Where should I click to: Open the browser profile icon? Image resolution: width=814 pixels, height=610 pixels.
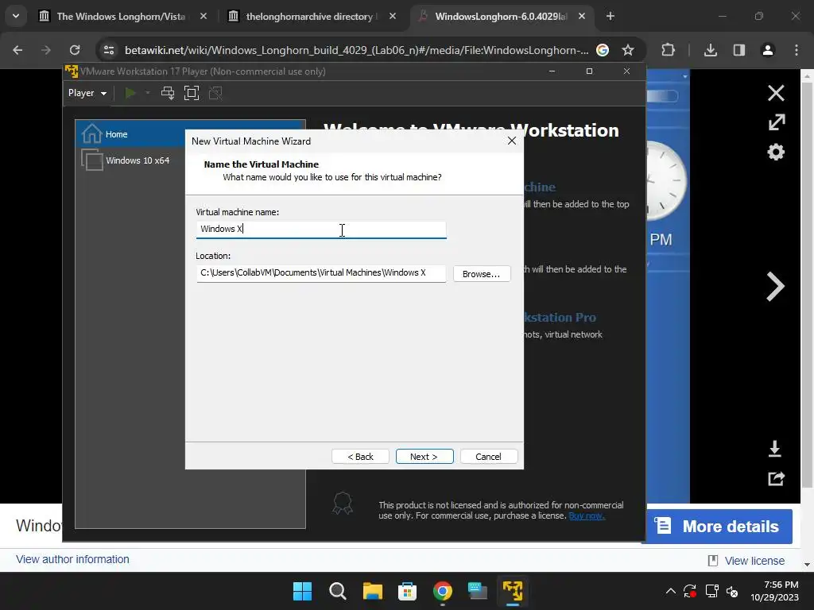(x=768, y=50)
